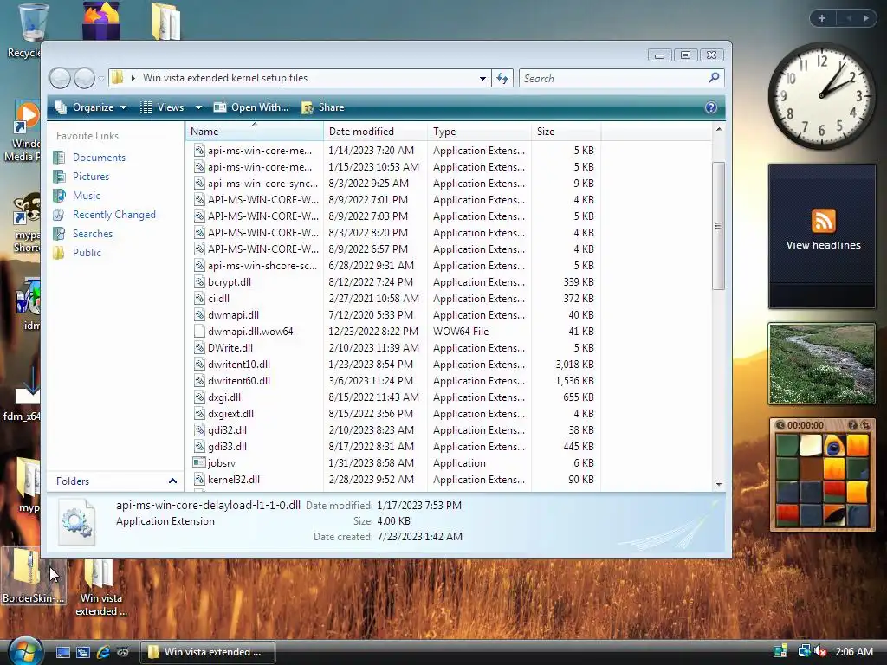Select the gdi33.dll file
This screenshot has width=887, height=665.
(x=227, y=446)
